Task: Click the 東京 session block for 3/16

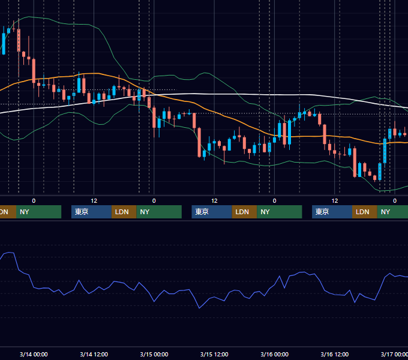Action: click(332, 212)
